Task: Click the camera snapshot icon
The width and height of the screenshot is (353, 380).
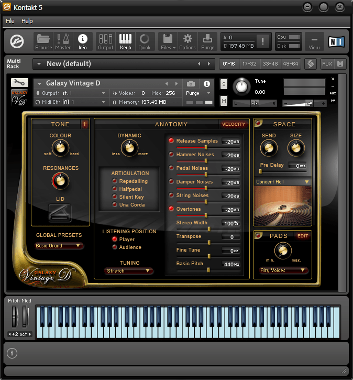Action: click(x=191, y=84)
